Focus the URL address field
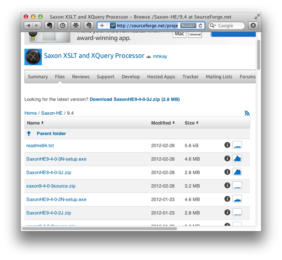Image resolution: width=282 pixels, height=260 pixels. tap(147, 25)
